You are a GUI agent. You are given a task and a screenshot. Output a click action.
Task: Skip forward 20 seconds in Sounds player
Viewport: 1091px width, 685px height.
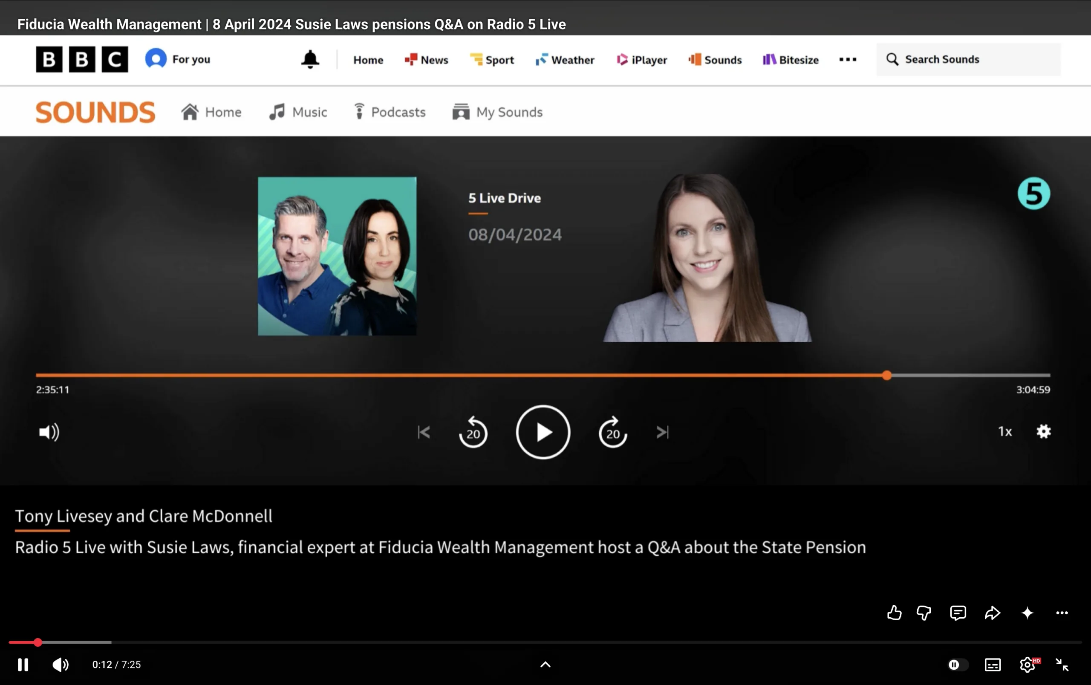pos(613,432)
